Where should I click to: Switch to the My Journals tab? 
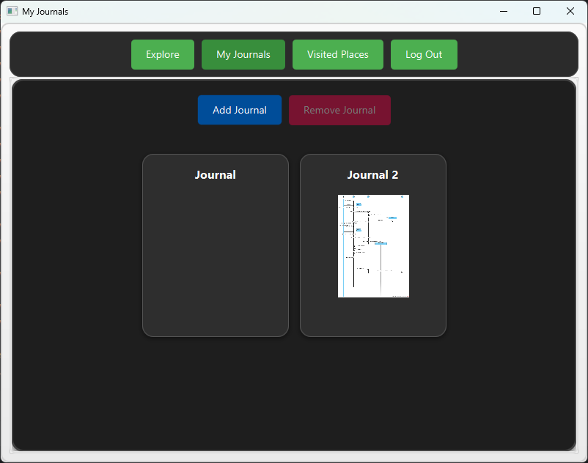pos(243,55)
